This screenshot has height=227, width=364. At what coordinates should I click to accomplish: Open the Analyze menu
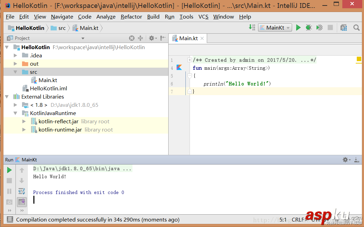[x=106, y=17]
